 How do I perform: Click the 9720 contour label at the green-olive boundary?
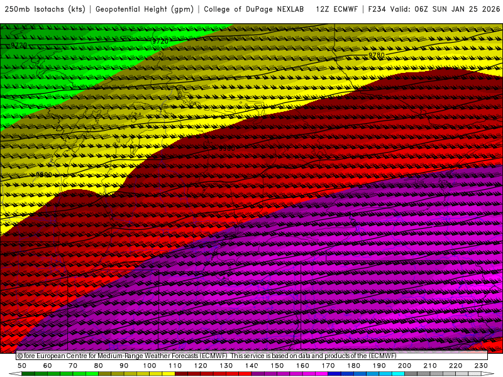[x=160, y=41]
